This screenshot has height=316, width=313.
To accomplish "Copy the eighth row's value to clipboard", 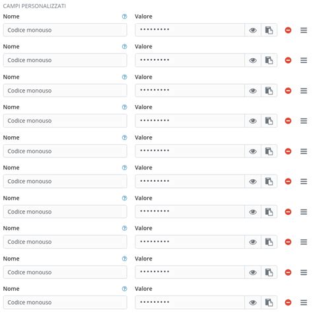I will coord(270,243).
